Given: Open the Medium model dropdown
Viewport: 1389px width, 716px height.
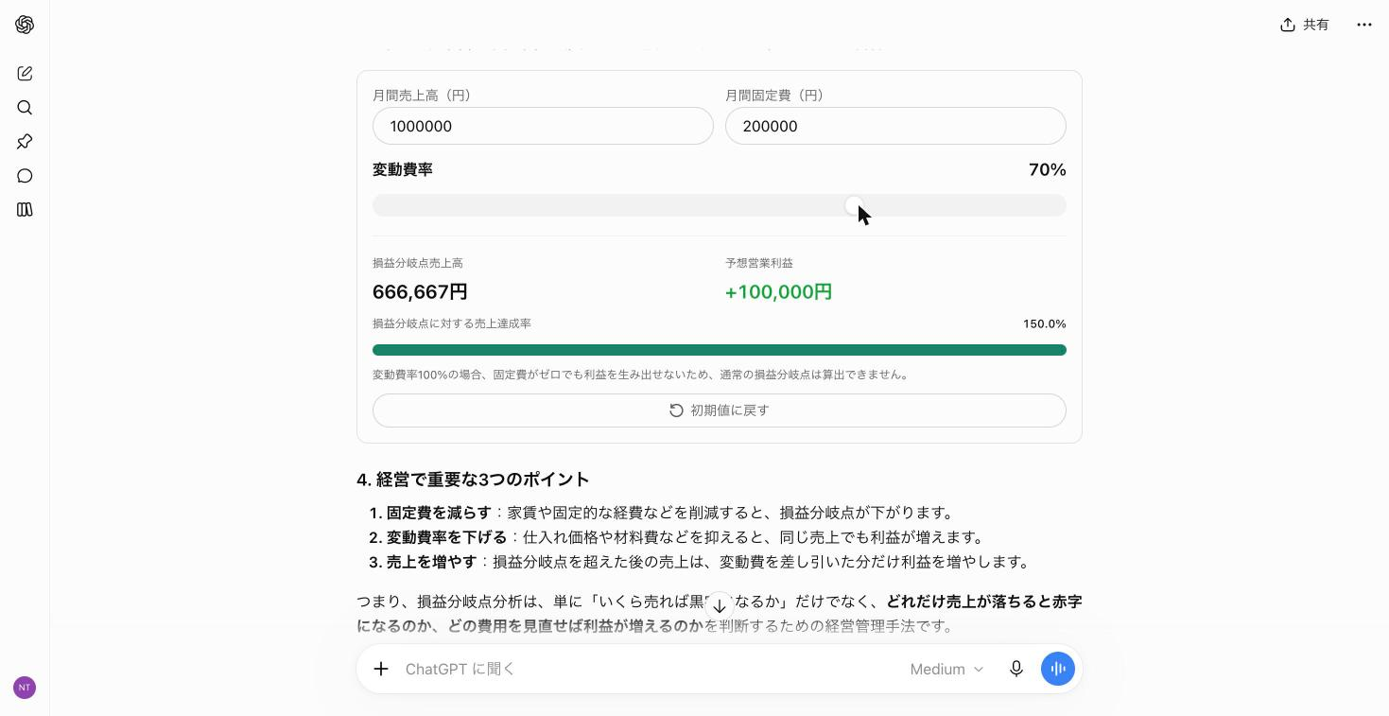Looking at the screenshot, I should coord(946,669).
